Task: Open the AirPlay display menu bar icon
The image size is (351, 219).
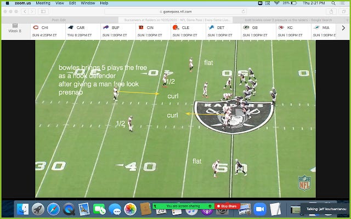Action: click(268, 3)
